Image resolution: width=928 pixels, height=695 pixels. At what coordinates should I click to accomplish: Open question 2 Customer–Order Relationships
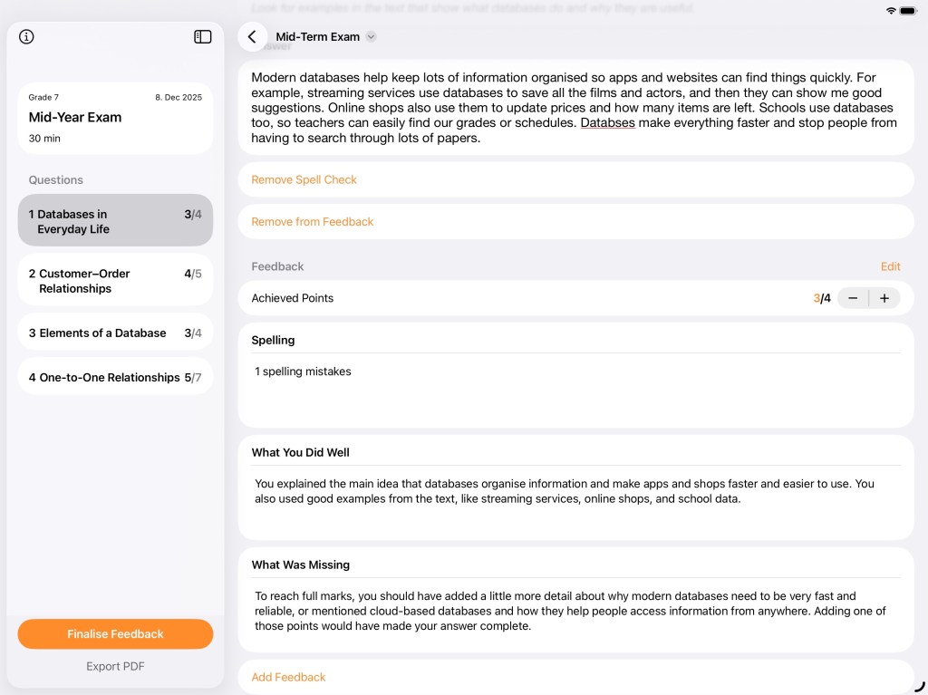pyautogui.click(x=115, y=280)
